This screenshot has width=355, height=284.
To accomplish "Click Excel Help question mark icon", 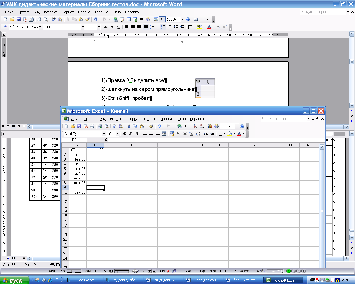I will point(242,126).
